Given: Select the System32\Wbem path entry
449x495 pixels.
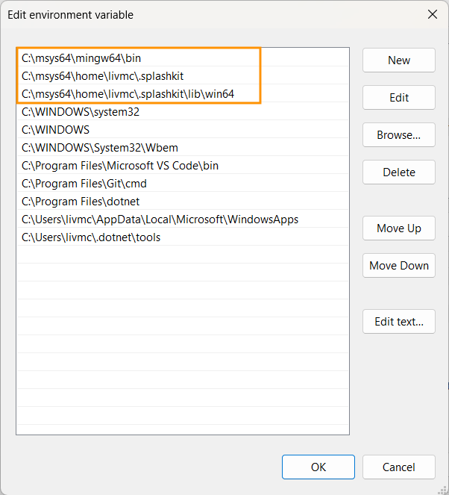Looking at the screenshot, I should (x=100, y=148).
